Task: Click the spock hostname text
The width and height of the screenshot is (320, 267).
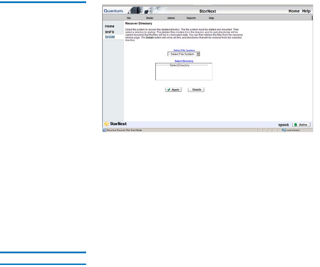Action: pyautogui.click(x=283, y=125)
